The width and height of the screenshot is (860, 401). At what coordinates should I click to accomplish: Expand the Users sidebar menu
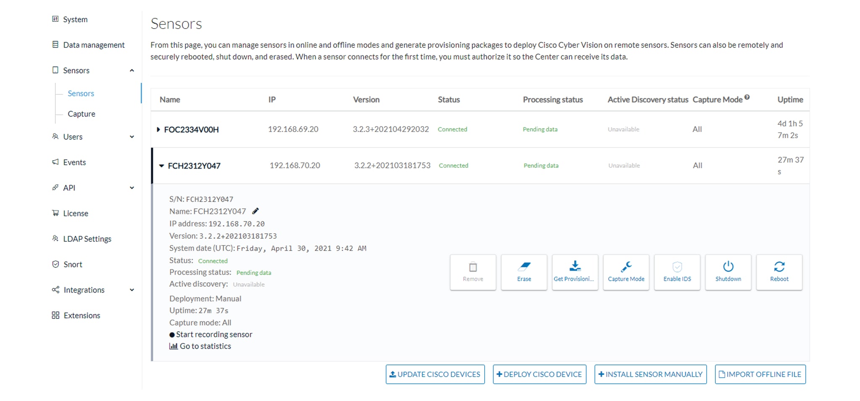[132, 137]
